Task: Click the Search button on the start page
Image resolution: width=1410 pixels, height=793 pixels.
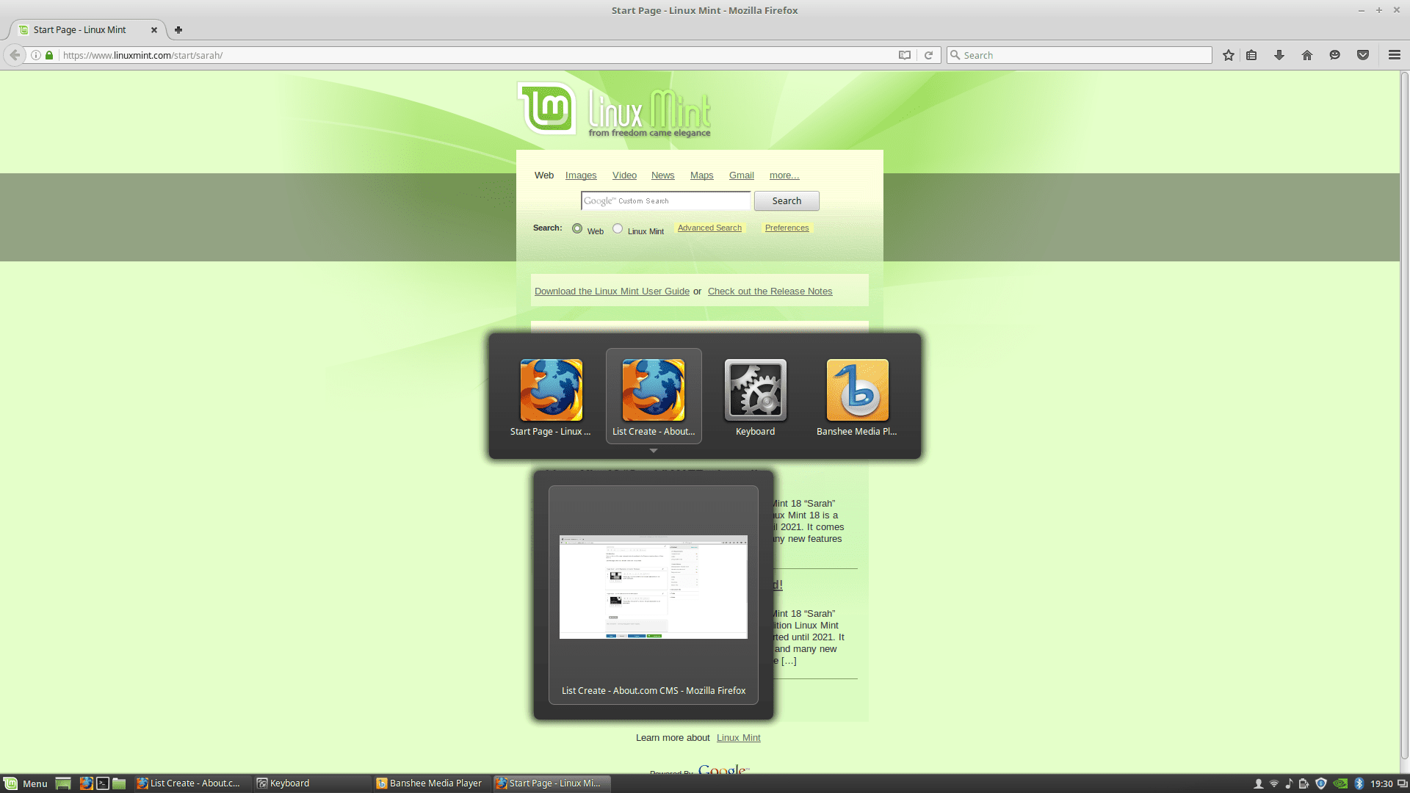Action: tap(787, 200)
